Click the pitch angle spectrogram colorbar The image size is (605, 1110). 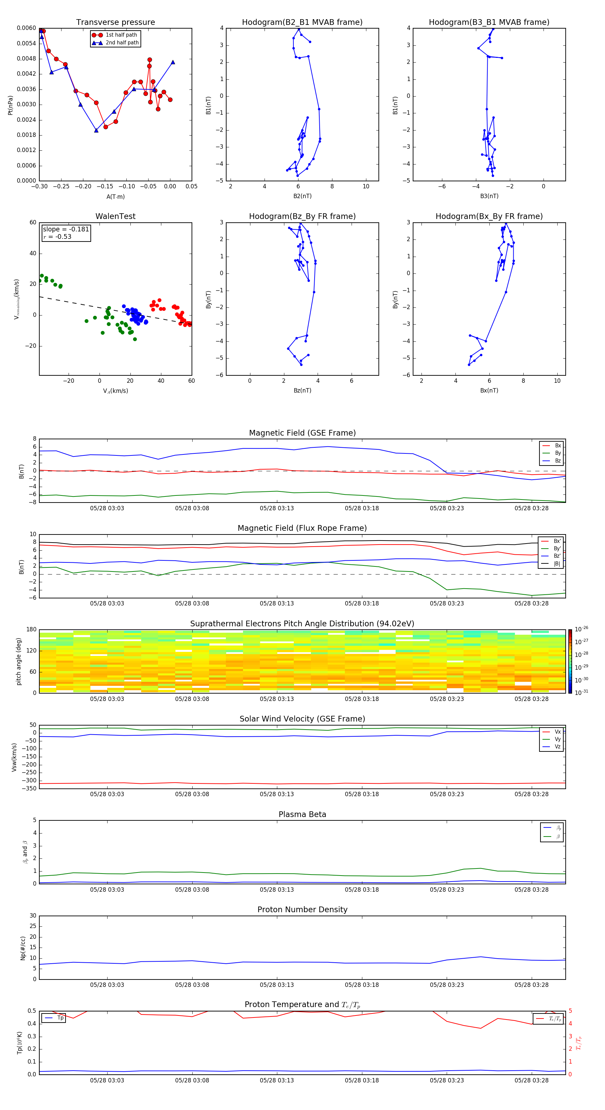(570, 661)
